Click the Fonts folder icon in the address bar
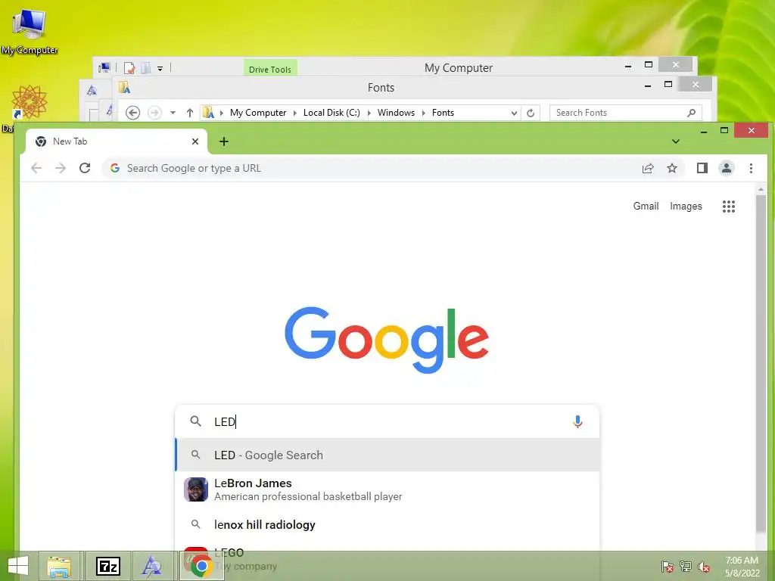The height and width of the screenshot is (581, 775). point(209,113)
